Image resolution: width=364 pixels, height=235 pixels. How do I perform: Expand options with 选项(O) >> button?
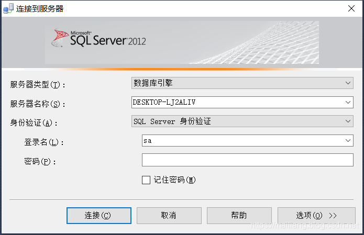[x=316, y=216]
